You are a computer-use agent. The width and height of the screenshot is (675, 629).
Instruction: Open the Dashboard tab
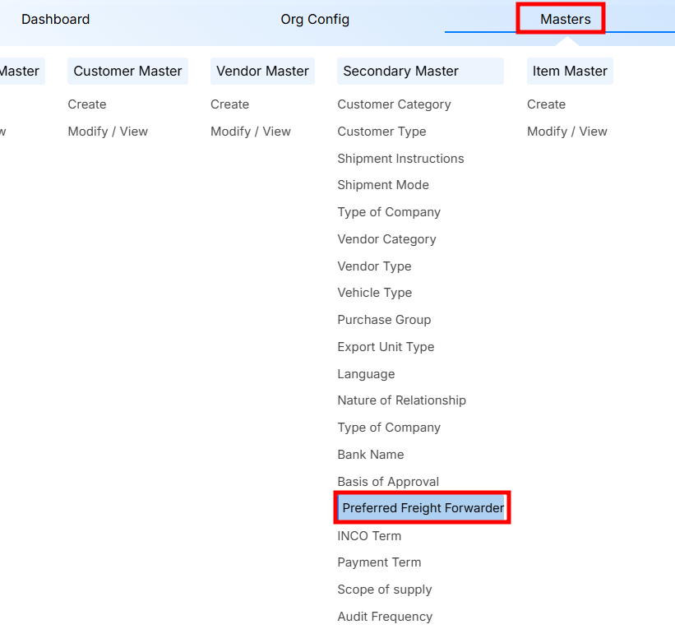click(55, 19)
